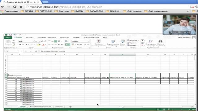Click the percent style icon
Image resolution: width=198 pixels, height=111 pixels.
(78, 44)
